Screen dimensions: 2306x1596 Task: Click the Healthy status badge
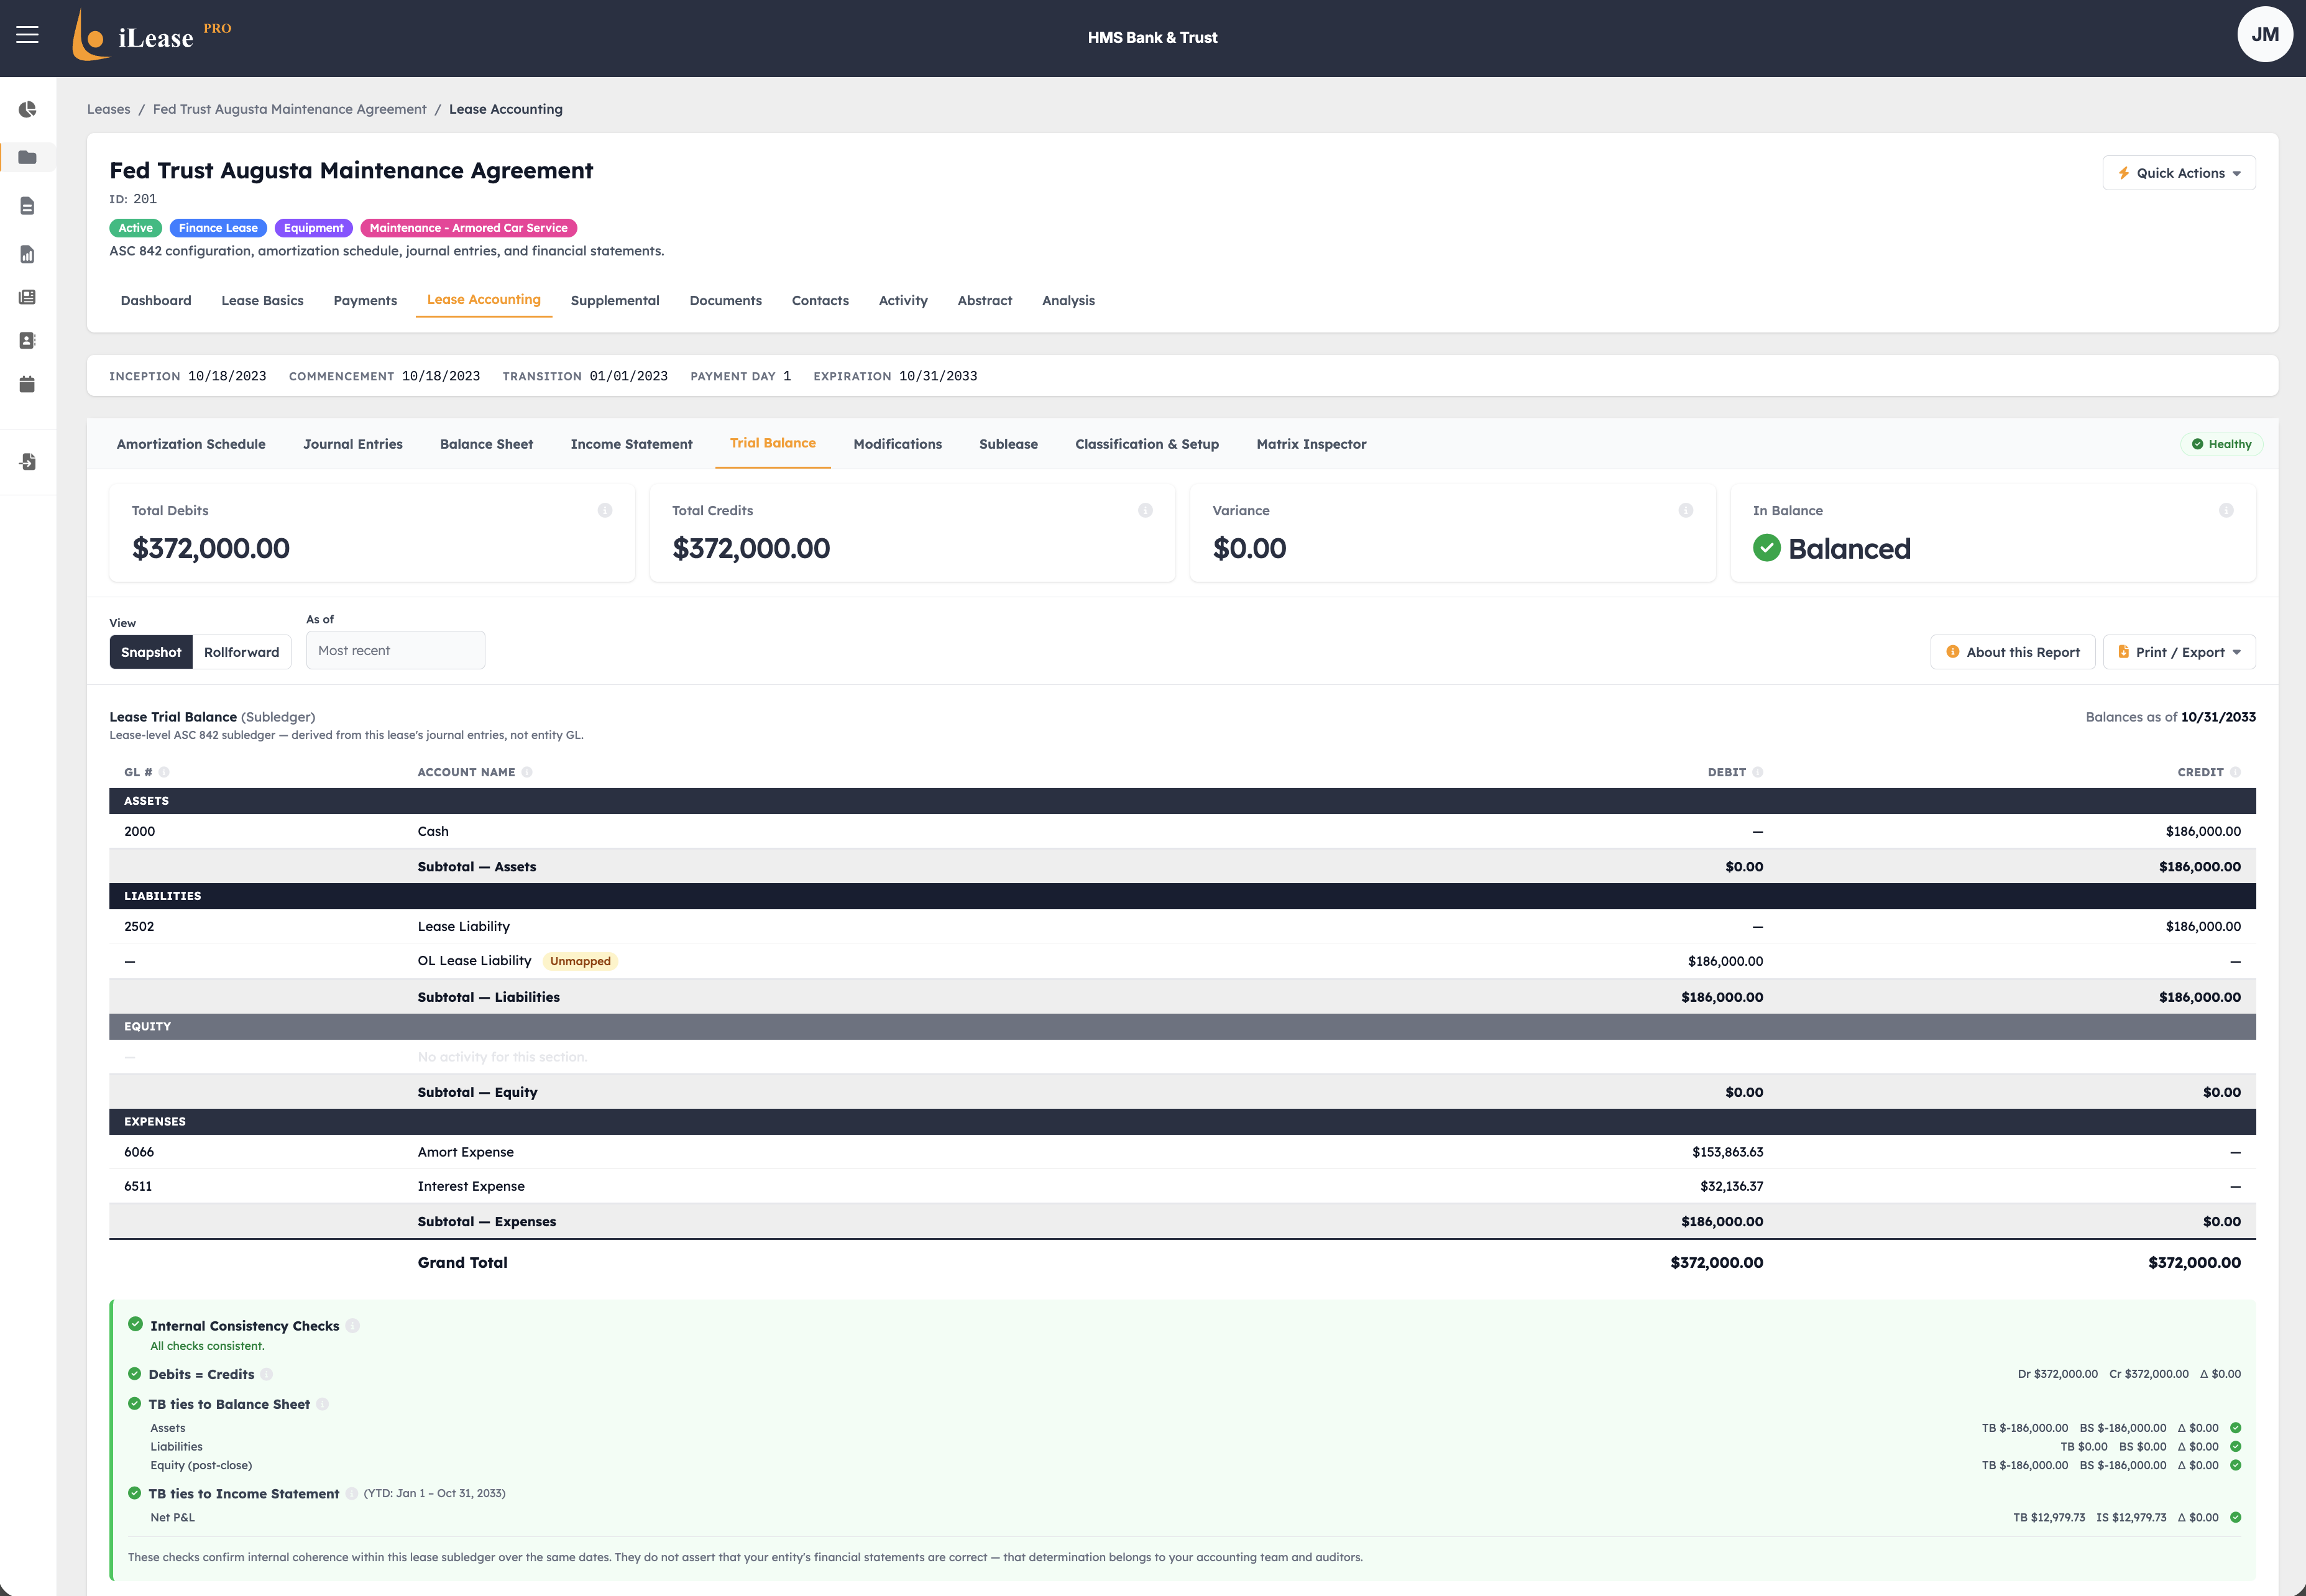[x=2221, y=444]
